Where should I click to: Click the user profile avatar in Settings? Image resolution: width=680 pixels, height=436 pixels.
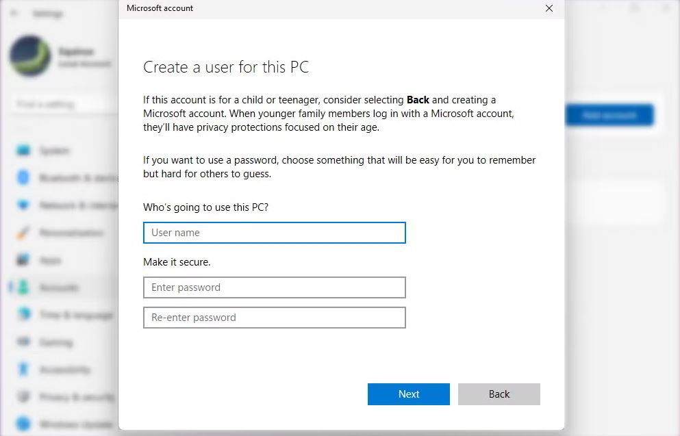coord(30,56)
